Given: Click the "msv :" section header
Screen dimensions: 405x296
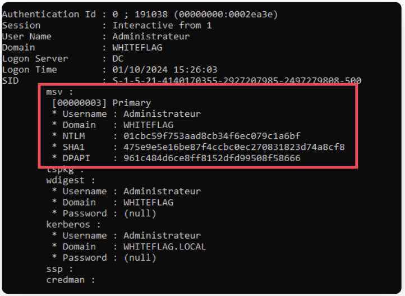Looking at the screenshot, I should point(59,92).
